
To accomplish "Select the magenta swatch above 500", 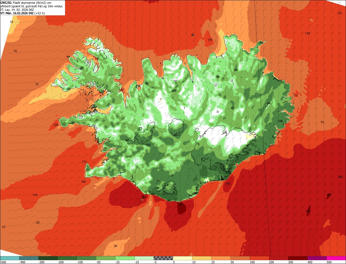I will click(x=336, y=258).
